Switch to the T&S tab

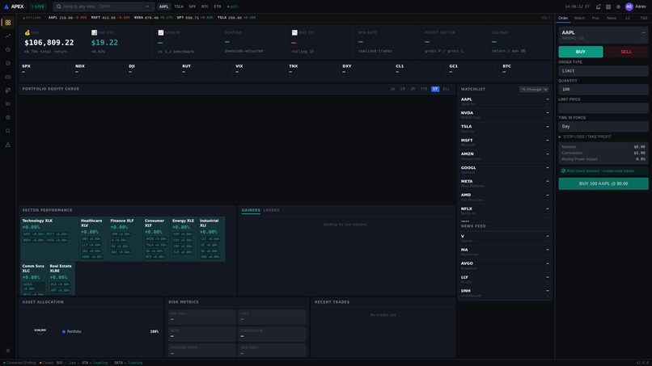point(643,18)
